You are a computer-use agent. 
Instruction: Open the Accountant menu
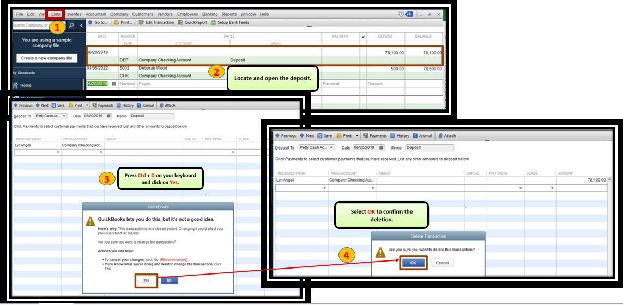click(x=96, y=14)
